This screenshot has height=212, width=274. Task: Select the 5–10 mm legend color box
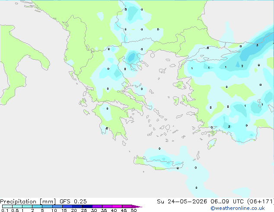coord(47,206)
